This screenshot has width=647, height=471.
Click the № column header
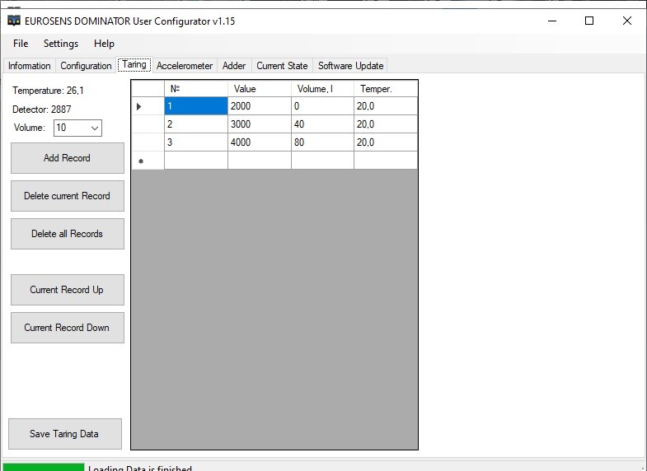point(196,89)
